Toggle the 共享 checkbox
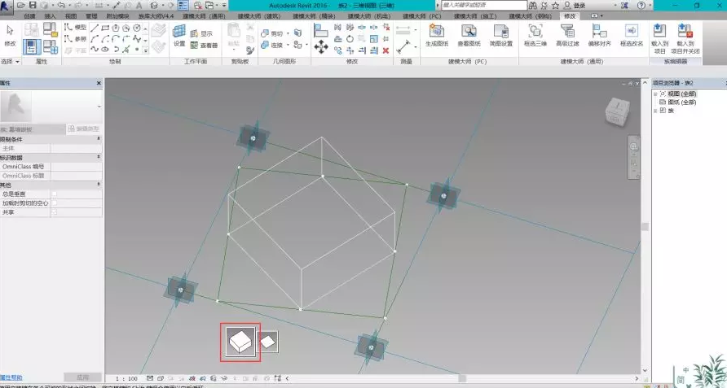This screenshot has width=727, height=388. 55,212
